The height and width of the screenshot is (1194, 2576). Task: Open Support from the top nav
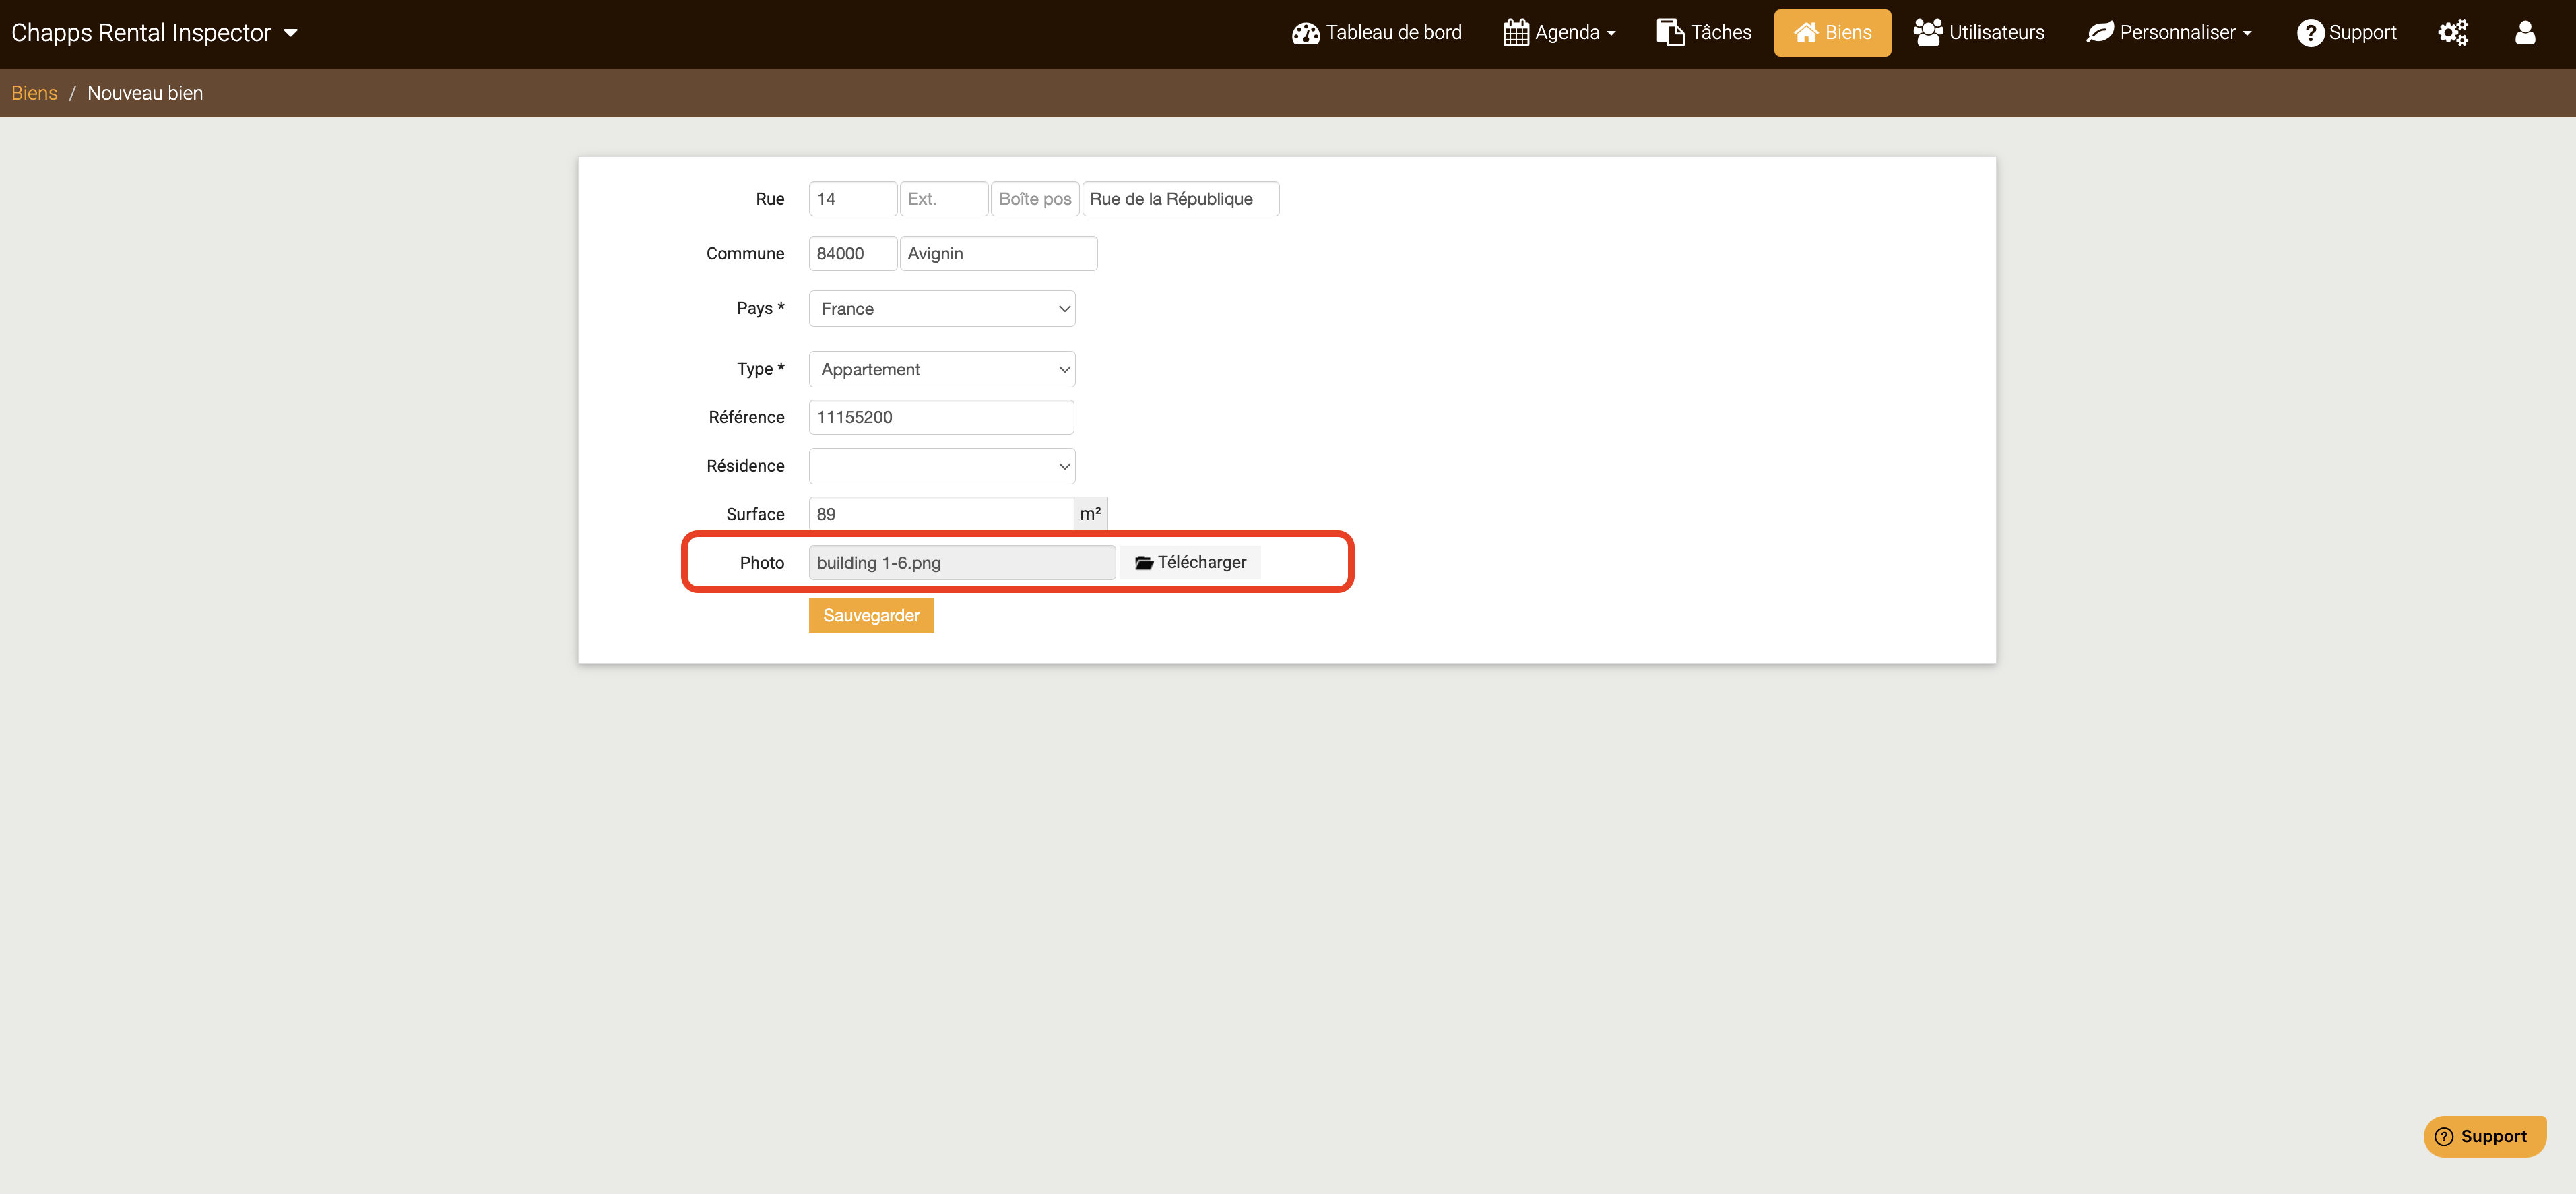click(x=2346, y=33)
